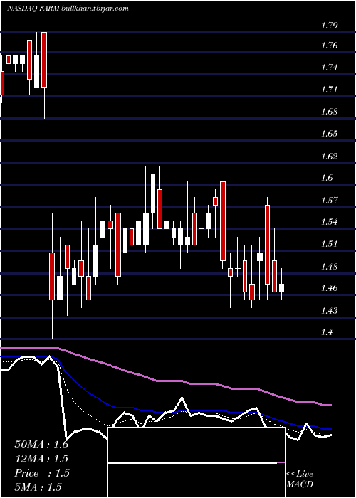
Task: Click the 1.68 price axis label
Action: [x=331, y=112]
